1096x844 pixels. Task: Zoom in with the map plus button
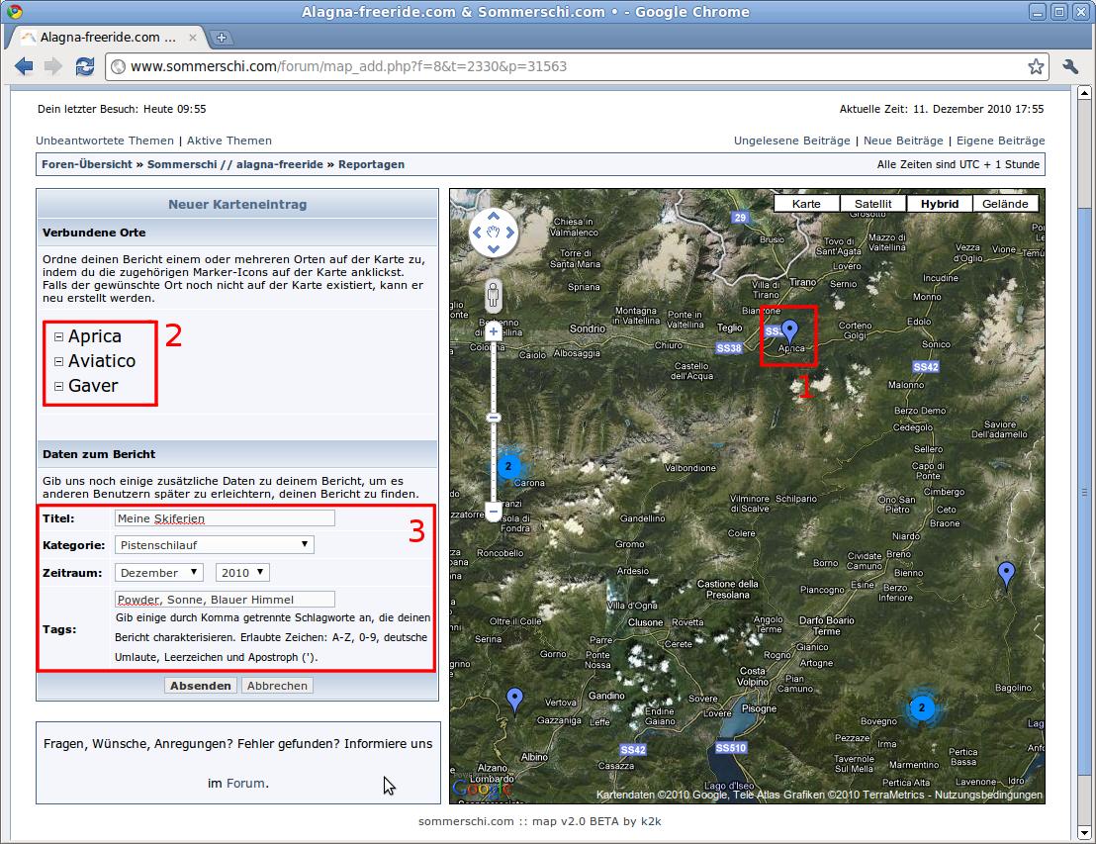pos(494,332)
